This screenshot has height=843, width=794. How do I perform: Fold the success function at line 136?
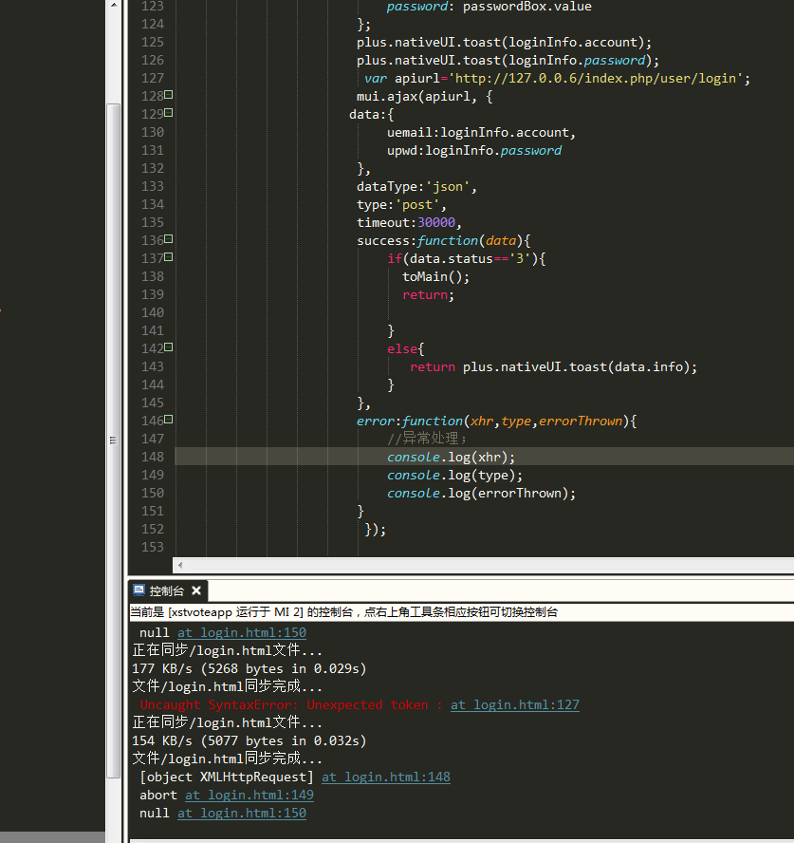[x=169, y=239]
